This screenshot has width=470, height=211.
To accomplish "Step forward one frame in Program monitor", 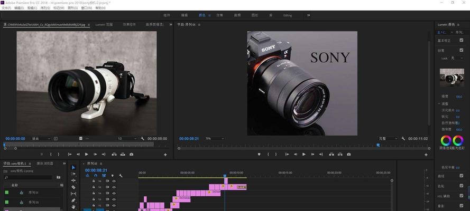I will click(x=312, y=154).
